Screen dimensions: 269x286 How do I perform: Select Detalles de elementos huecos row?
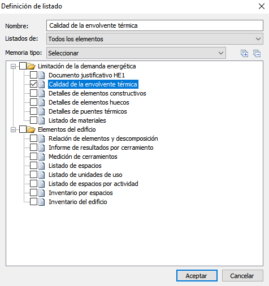[89, 102]
